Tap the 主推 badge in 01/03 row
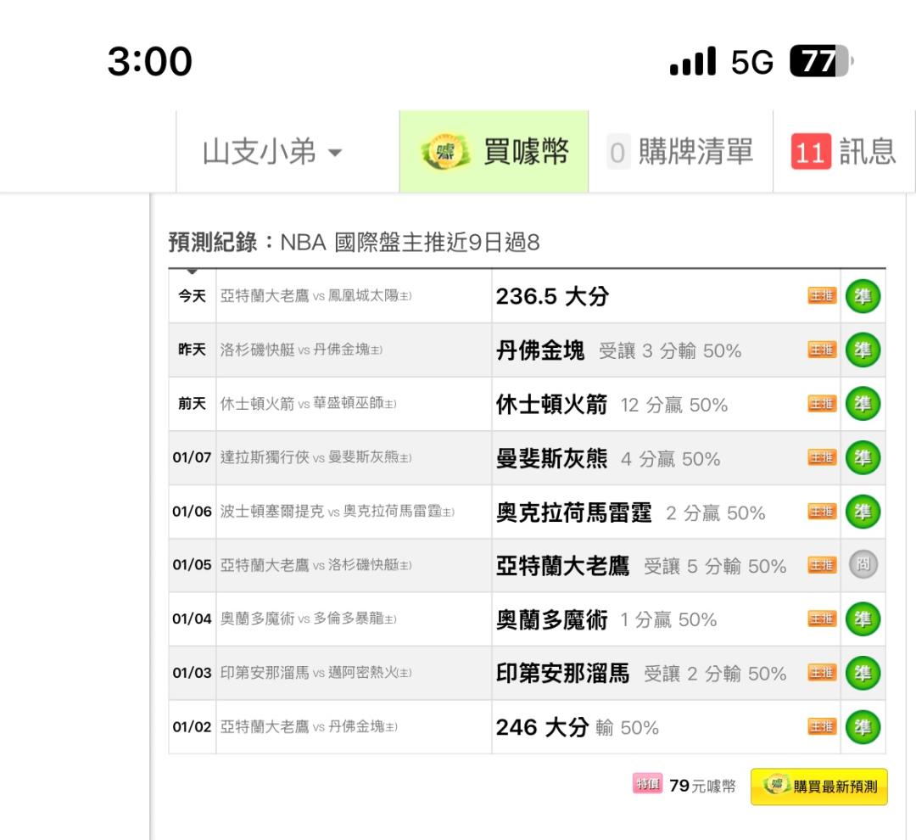 [822, 673]
